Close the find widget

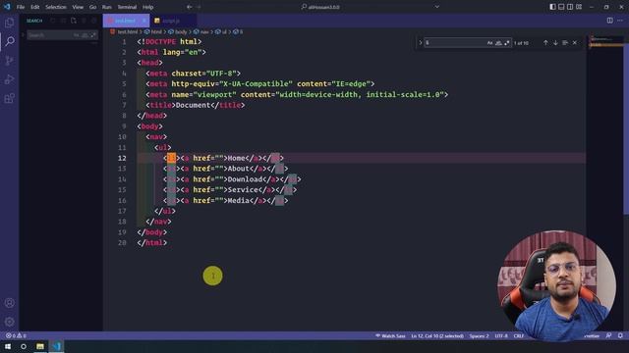pyautogui.click(x=575, y=43)
